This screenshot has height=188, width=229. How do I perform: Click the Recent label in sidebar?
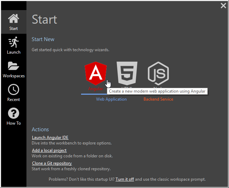click(x=14, y=100)
